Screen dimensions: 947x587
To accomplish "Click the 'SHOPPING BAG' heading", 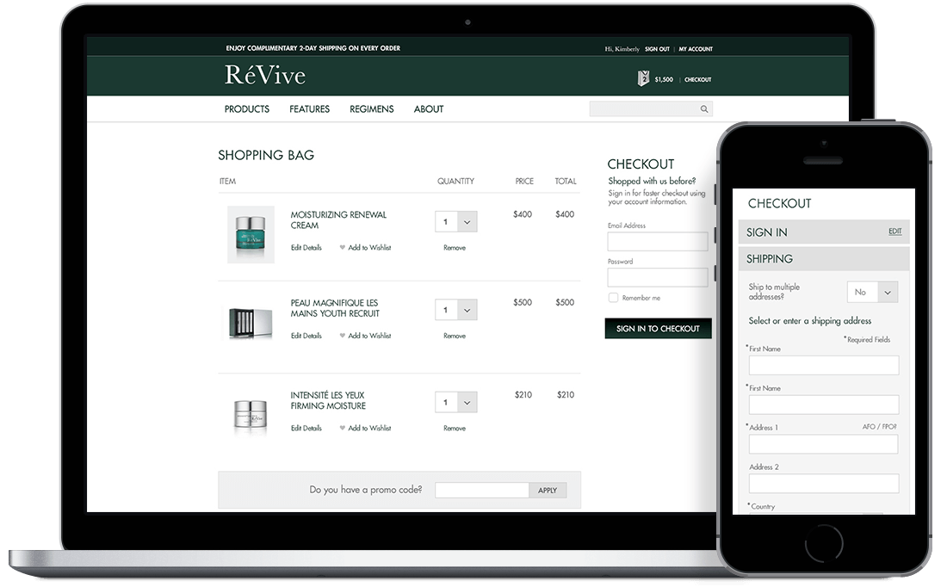I will point(266,155).
